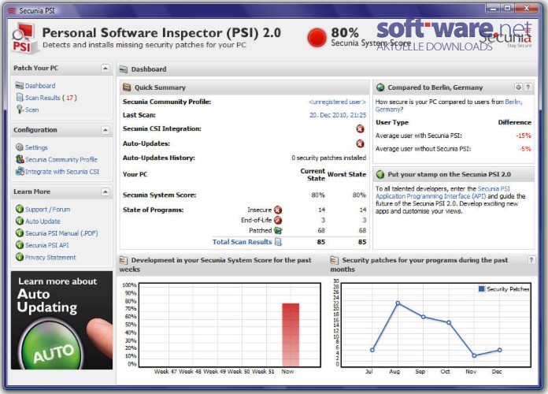Open Dashboard in Patch Your PC sidebar

40,86
